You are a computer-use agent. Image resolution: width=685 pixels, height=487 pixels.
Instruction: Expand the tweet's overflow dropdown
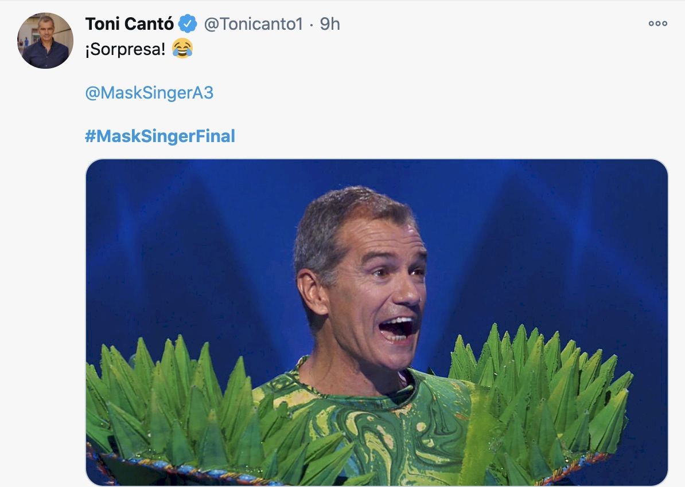pyautogui.click(x=657, y=23)
